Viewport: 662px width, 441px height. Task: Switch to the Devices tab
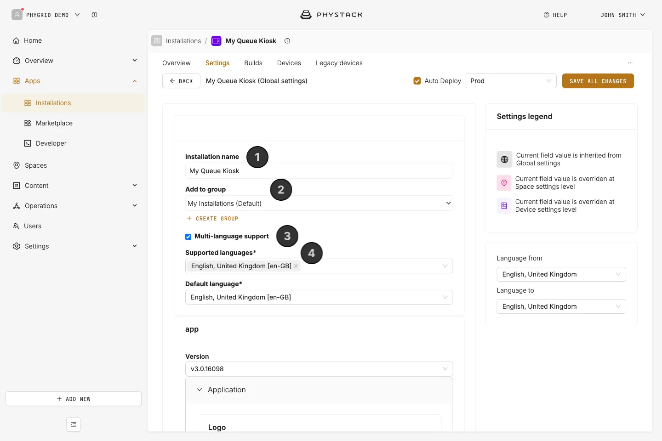[289, 63]
